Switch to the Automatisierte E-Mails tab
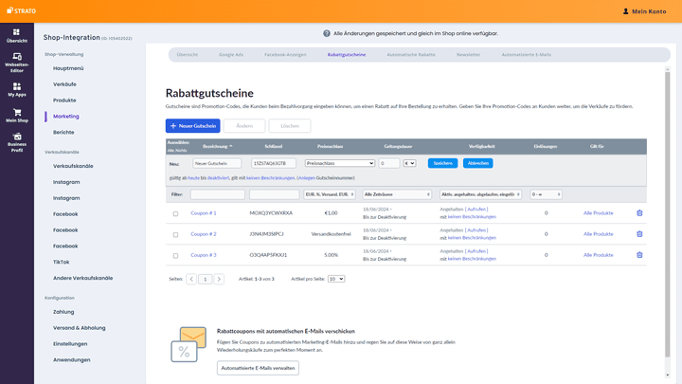This screenshot has width=682, height=384. coord(527,54)
